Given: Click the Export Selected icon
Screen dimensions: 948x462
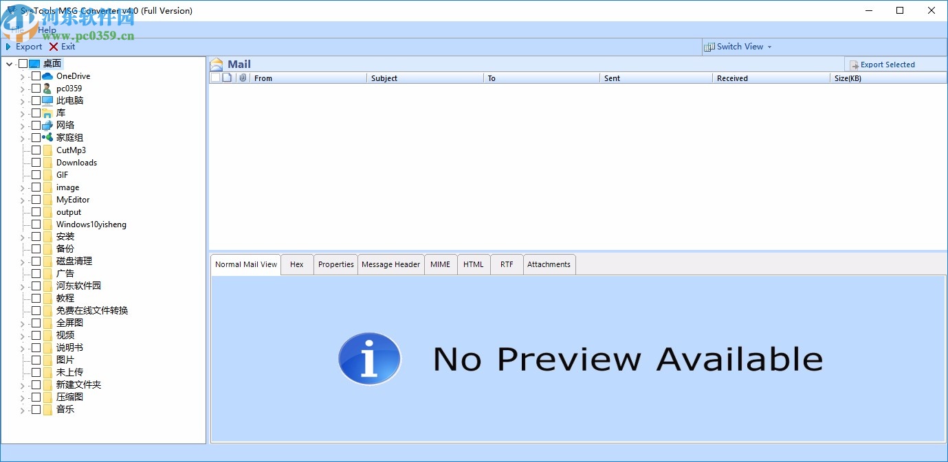Looking at the screenshot, I should (x=854, y=64).
